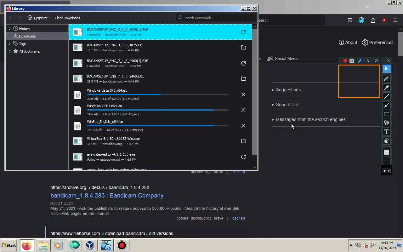
Task: Open VirtualBox from the taskbar
Action: [90, 245]
